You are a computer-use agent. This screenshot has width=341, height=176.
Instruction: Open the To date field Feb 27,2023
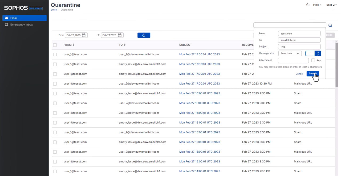click(x=112, y=35)
